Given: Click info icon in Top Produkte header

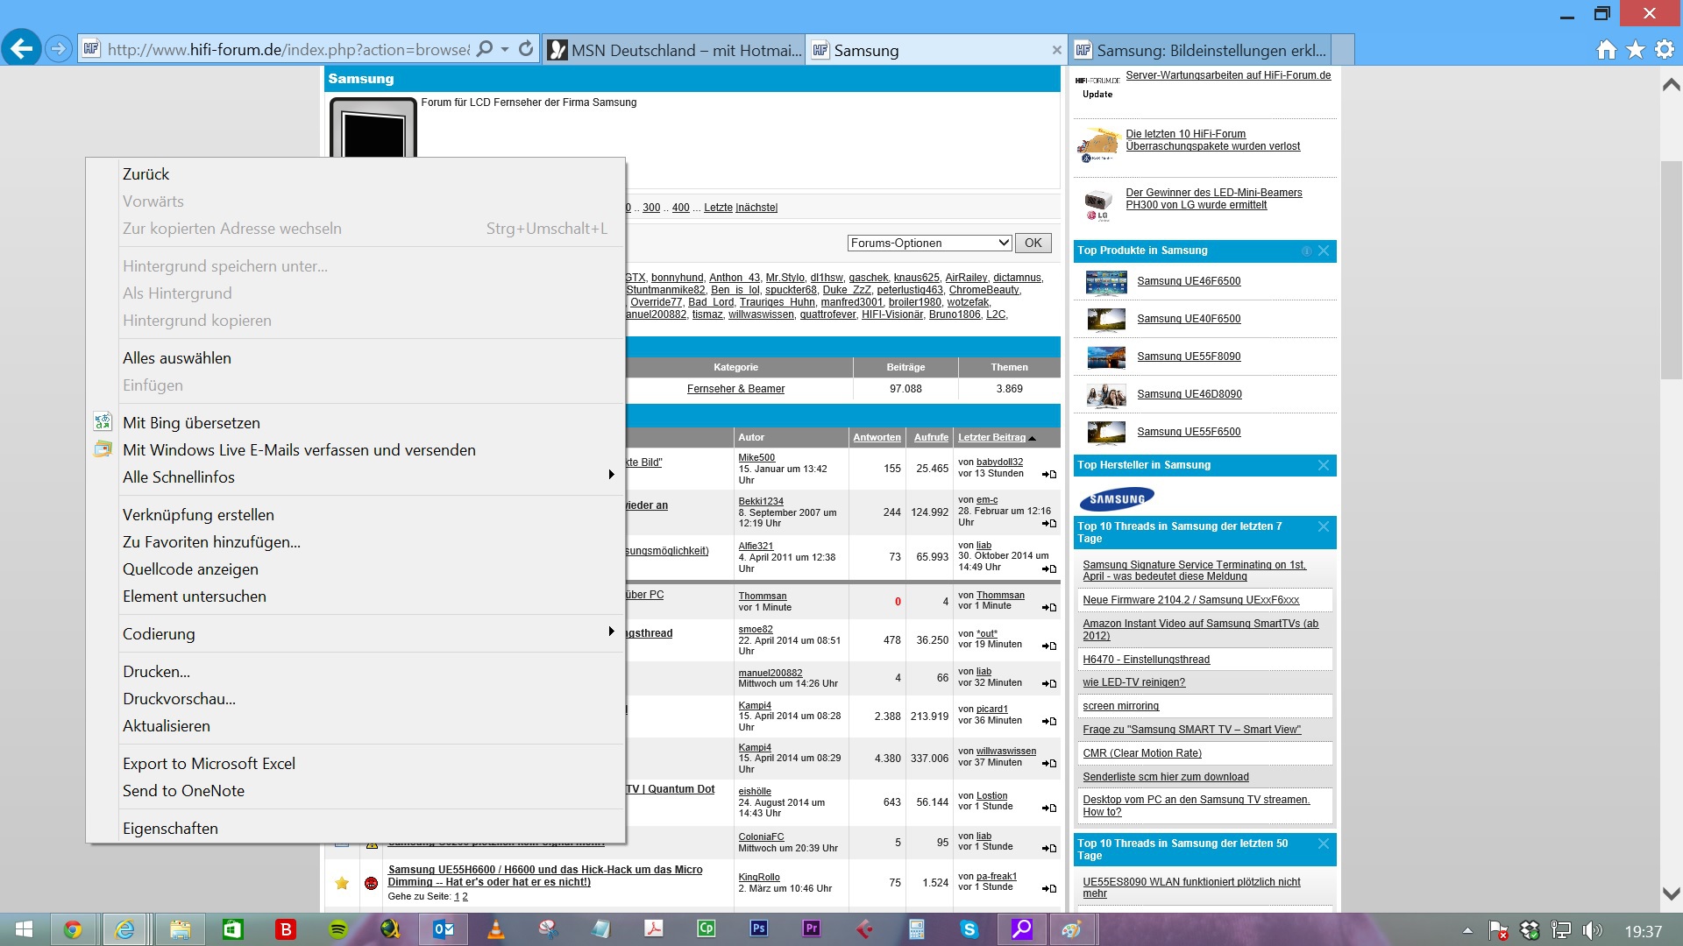Looking at the screenshot, I should pos(1306,251).
